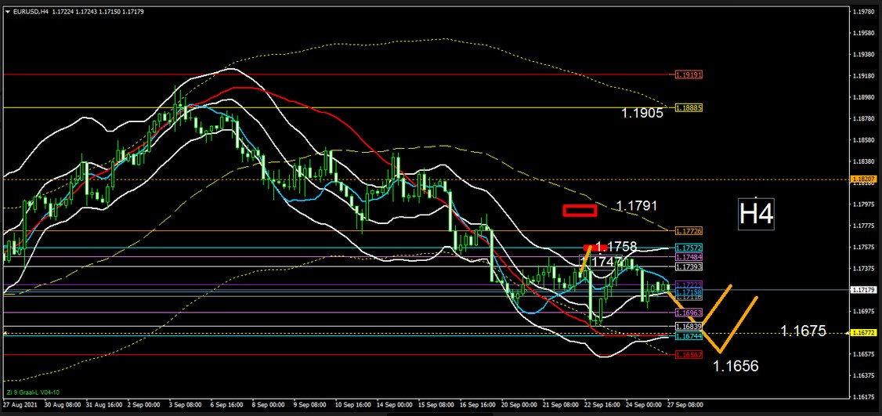Click the cyan 1.17572 level tag

point(688,248)
